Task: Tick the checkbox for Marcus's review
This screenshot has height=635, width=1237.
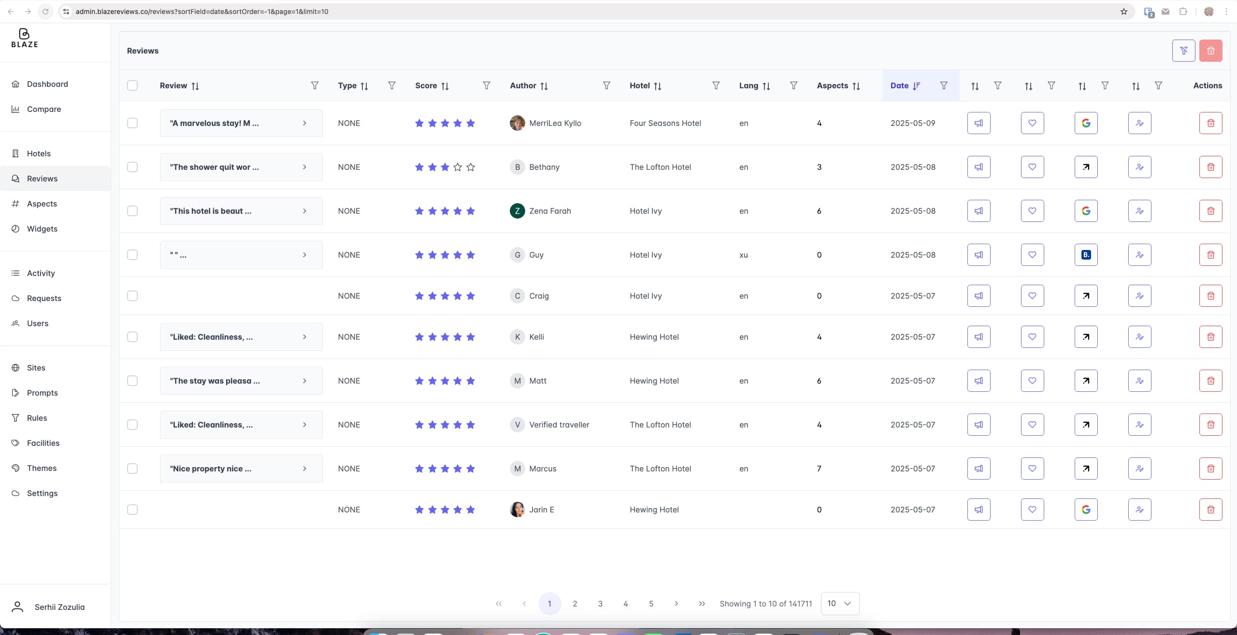Action: point(132,469)
